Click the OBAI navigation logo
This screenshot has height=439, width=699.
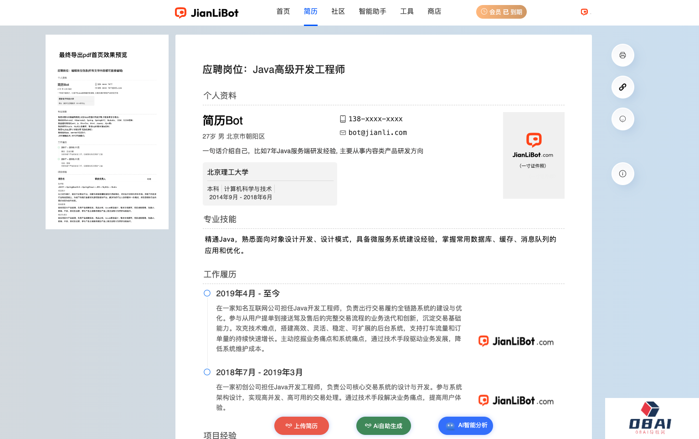pos(650,418)
